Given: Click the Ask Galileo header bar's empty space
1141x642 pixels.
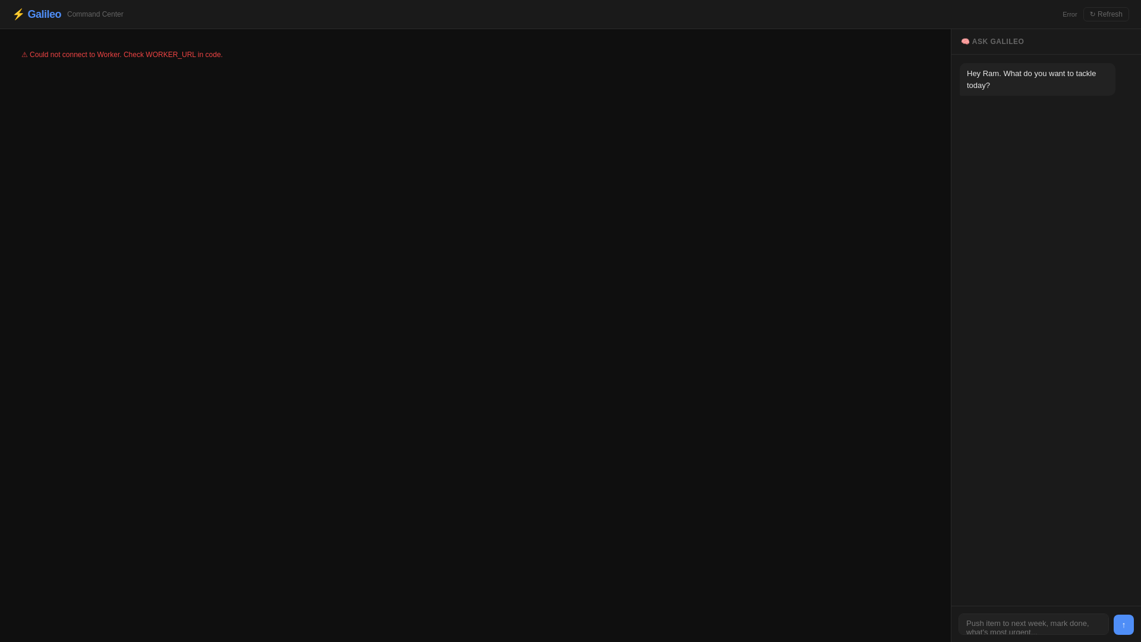Looking at the screenshot, I should [1082, 42].
